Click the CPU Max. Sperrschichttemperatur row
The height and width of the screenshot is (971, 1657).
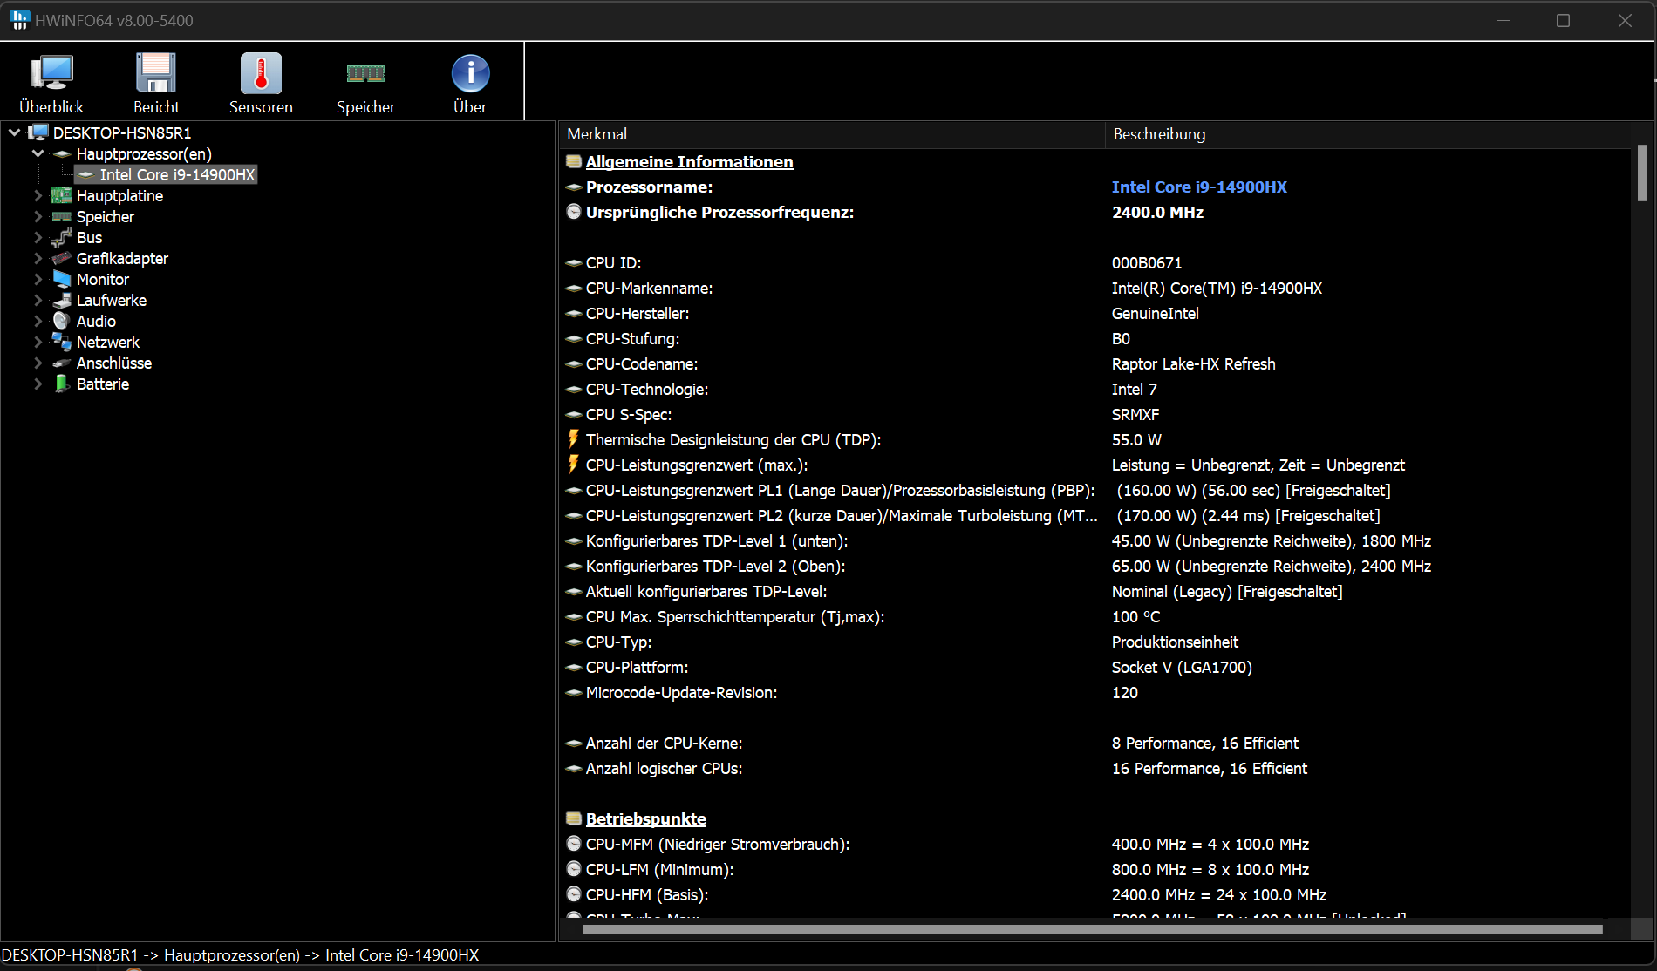1094,616
